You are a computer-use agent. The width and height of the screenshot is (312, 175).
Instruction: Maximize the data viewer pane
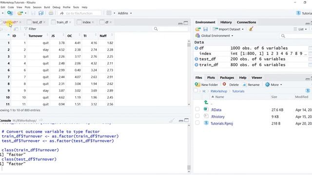click(186, 23)
